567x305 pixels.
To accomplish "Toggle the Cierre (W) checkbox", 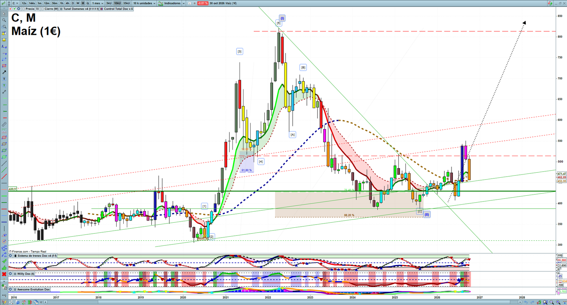I will pyautogui.click(x=43, y=9).
